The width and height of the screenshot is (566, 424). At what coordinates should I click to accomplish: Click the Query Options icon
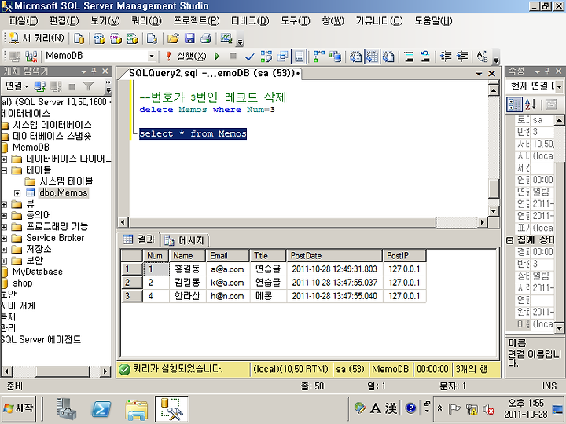coord(283,57)
